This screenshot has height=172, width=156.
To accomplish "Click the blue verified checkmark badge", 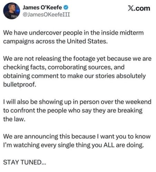I will pyautogui.click(x=66, y=8).
